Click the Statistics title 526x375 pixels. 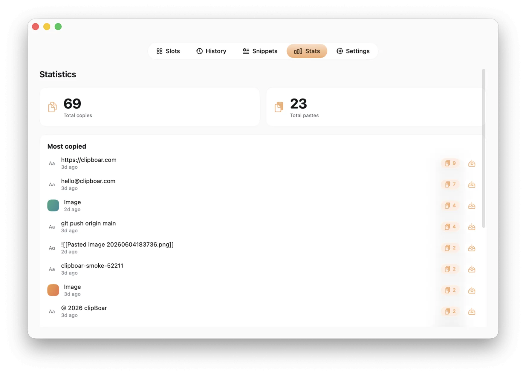(x=58, y=74)
